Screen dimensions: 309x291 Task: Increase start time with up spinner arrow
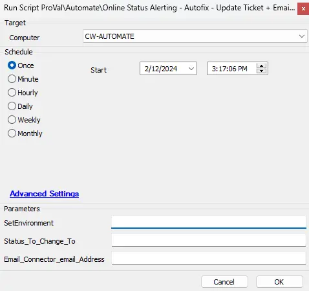[x=262, y=66]
